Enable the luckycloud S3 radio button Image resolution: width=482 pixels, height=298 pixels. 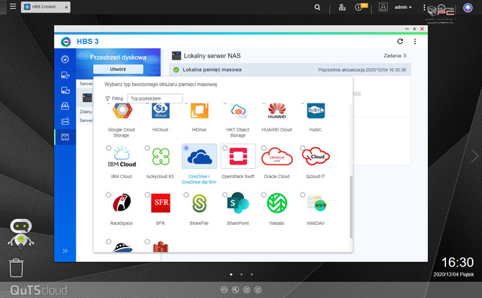click(147, 148)
